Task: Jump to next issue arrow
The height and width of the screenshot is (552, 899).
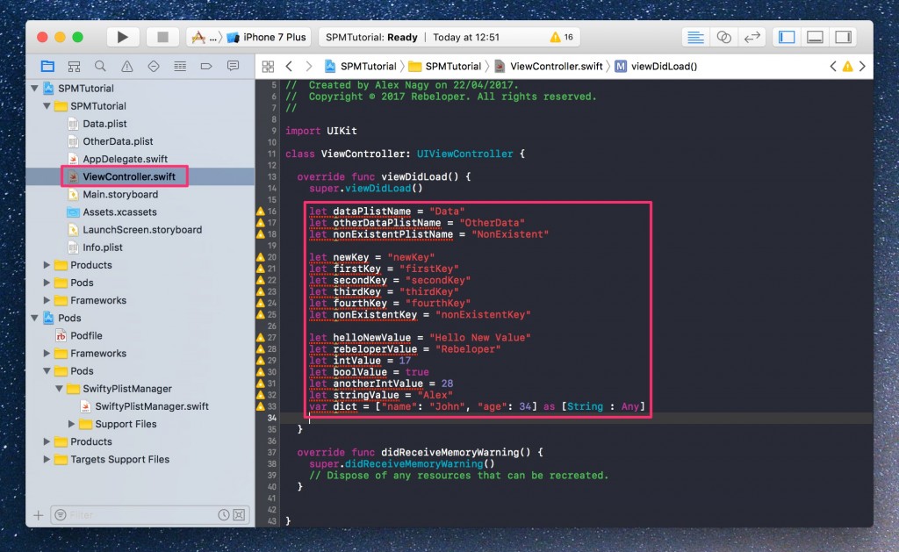Action: click(x=862, y=67)
